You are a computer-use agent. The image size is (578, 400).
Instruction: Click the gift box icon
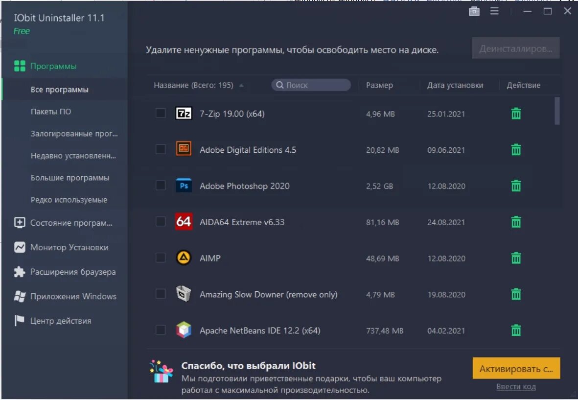coord(161,372)
